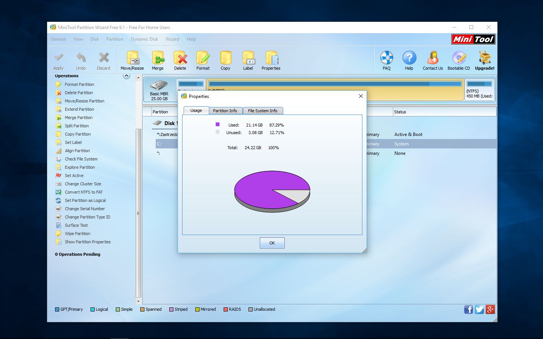Click the Discard X icon

coord(104,58)
